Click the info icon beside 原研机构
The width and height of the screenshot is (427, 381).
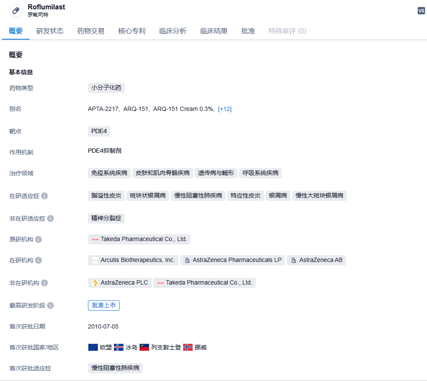pos(38,239)
